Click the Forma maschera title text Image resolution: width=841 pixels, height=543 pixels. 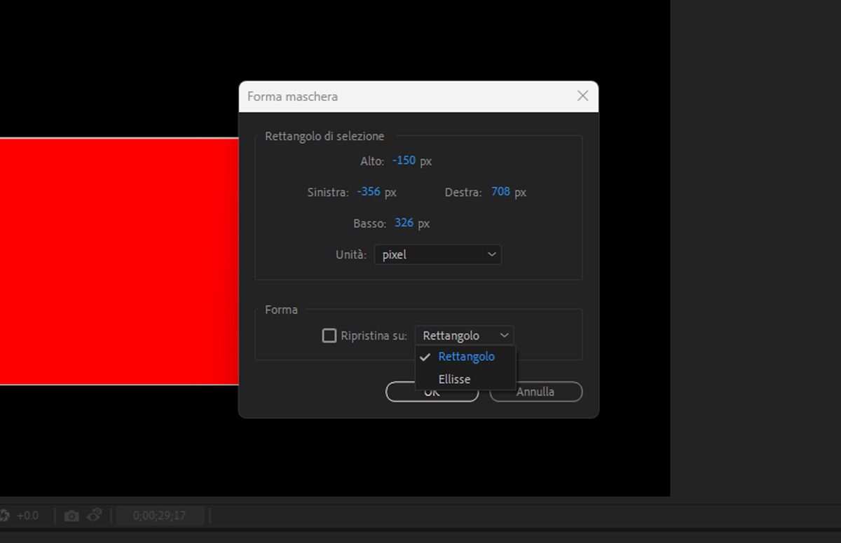[292, 97]
